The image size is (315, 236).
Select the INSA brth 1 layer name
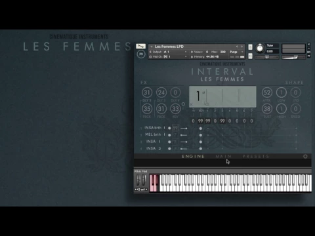(155, 128)
